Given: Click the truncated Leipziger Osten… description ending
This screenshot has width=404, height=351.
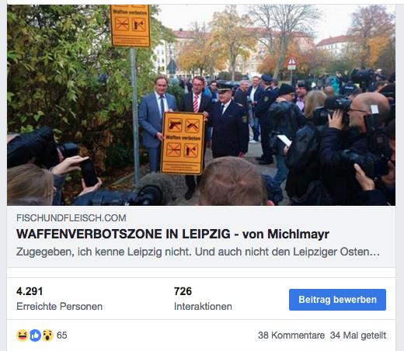Looking at the screenshot, I should pos(336,252).
